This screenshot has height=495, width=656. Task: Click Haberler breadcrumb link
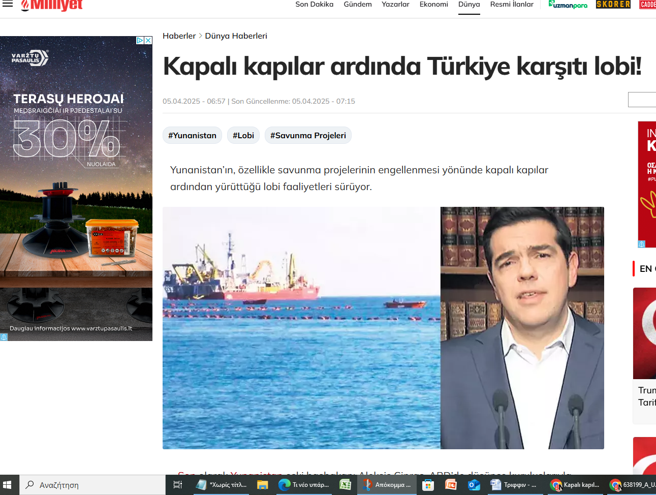[179, 36]
